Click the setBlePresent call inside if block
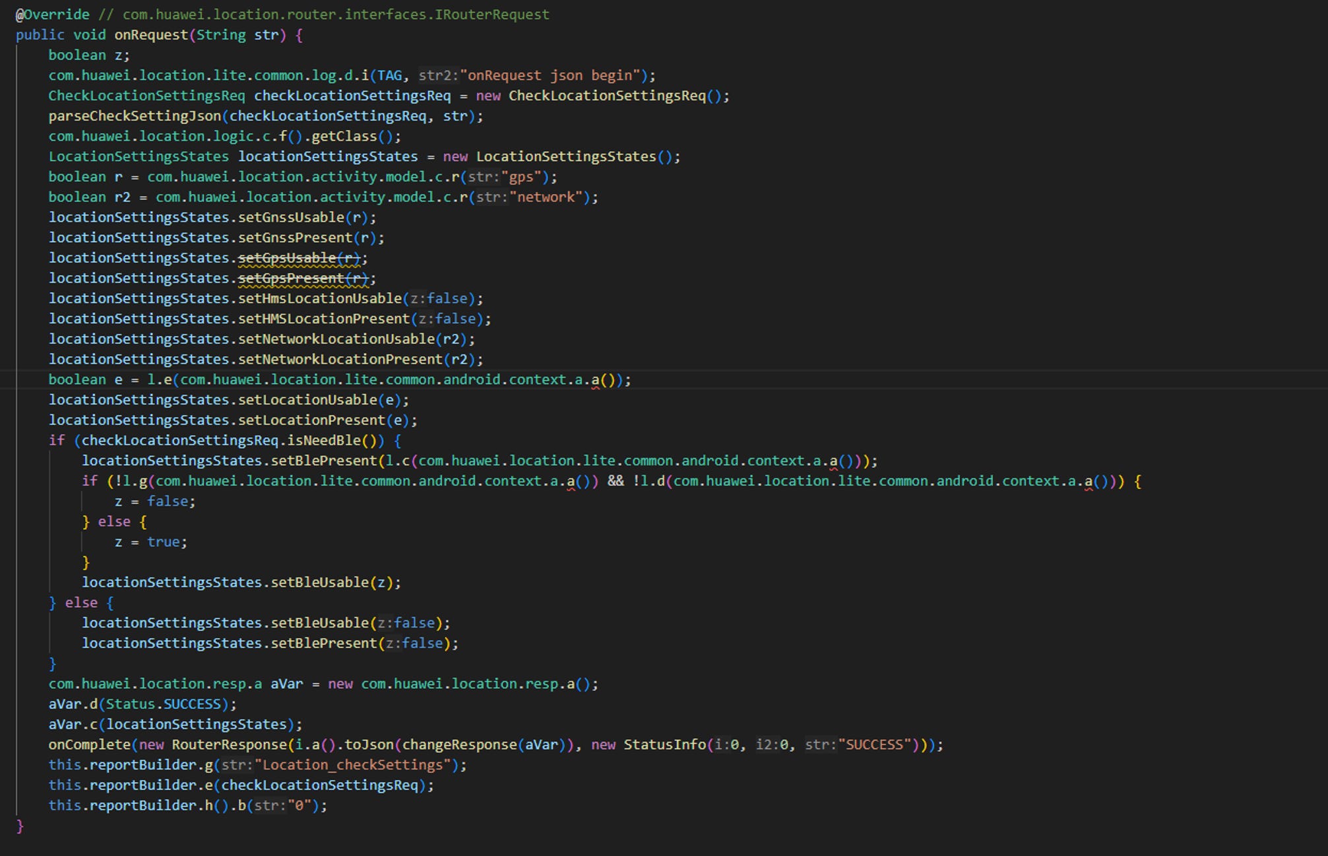This screenshot has width=1328, height=856. [323, 461]
